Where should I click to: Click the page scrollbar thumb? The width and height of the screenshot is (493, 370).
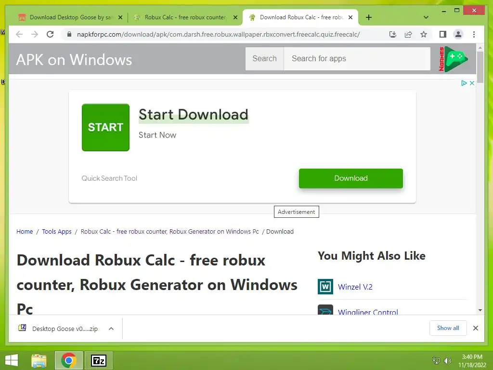click(x=480, y=67)
